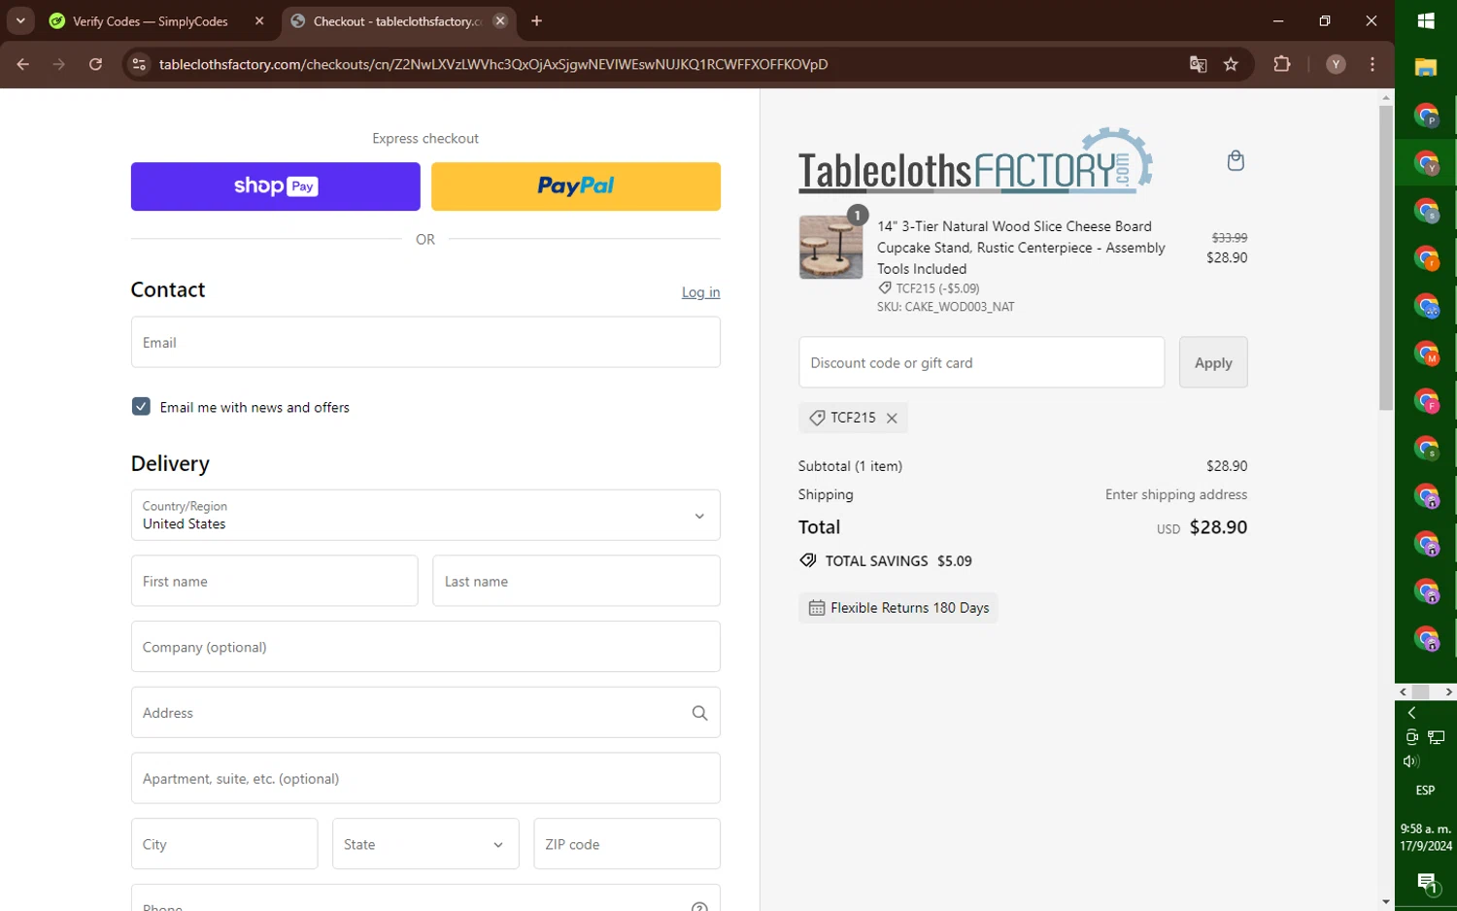Open the shopping bag cart icon
Image resolution: width=1457 pixels, height=911 pixels.
(1235, 160)
